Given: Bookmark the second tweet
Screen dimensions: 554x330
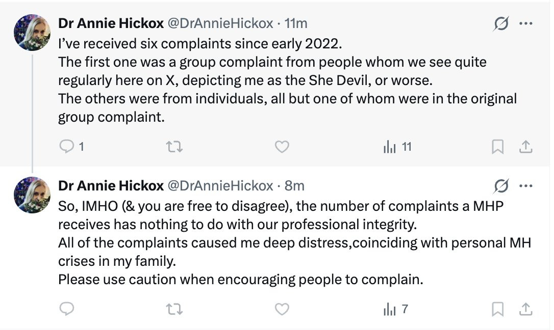Looking at the screenshot, I should pos(497,310).
